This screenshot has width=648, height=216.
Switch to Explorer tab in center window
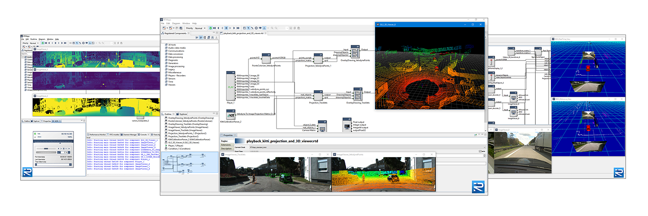coord(182,114)
